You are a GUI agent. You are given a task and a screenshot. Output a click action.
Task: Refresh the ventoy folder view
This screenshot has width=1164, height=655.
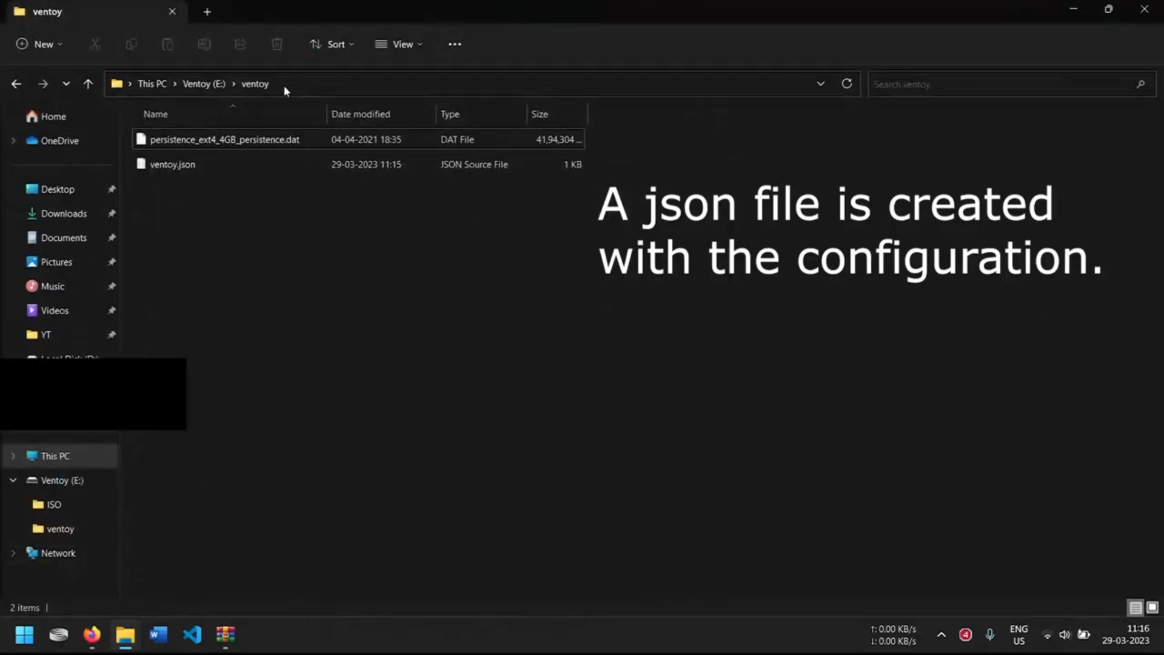[x=846, y=83]
